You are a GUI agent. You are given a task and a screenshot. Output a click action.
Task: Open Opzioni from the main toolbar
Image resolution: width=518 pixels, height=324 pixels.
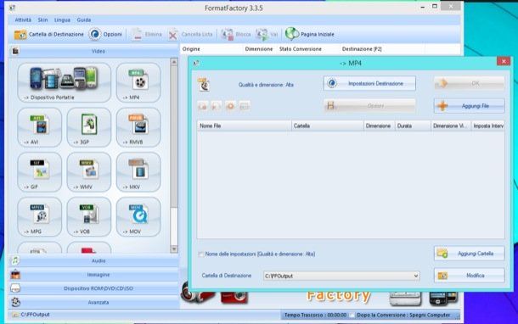click(x=105, y=34)
